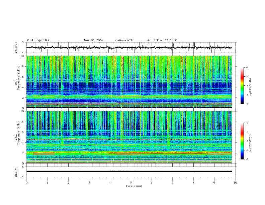Select the "start UT = 23:50:0" header text

point(162,40)
